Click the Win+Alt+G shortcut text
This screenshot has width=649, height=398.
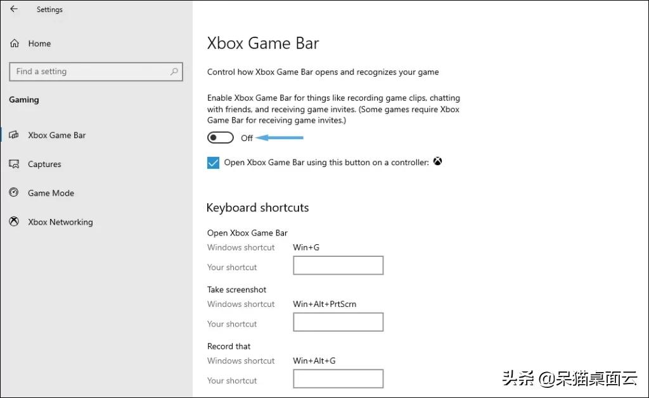point(314,361)
